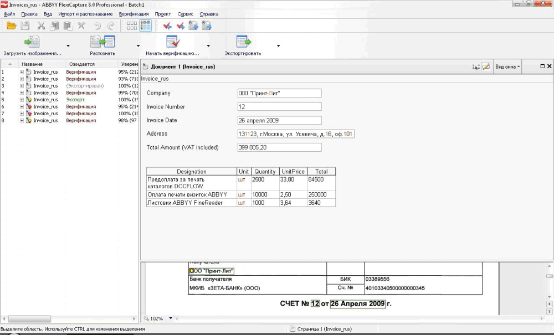This screenshot has width=554, height=335.
Task: Expand document row 3 in batch list
Action: tap(22, 86)
